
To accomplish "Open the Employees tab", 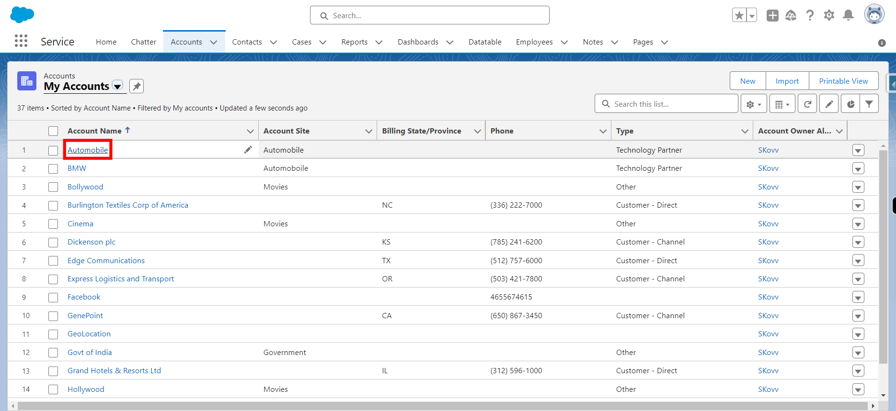I will click(534, 42).
